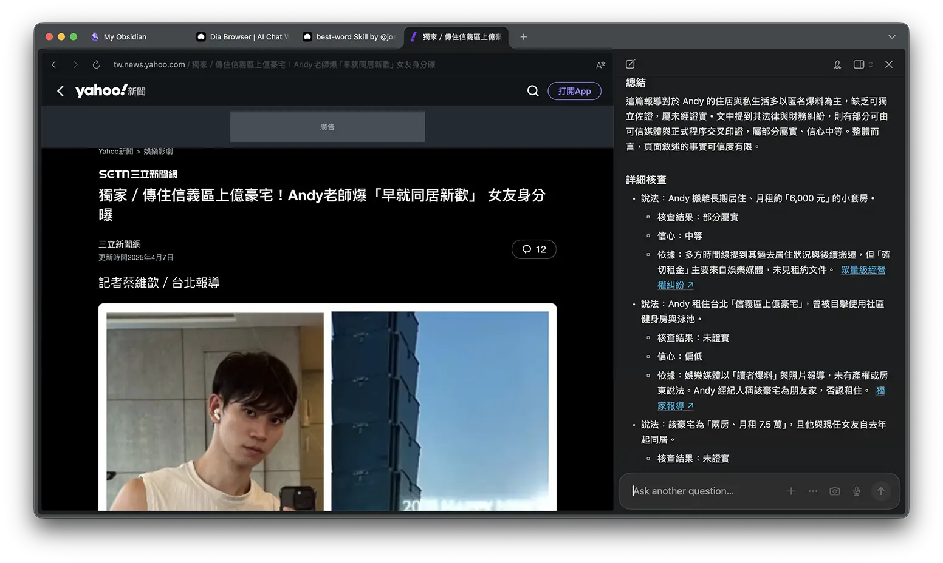Image resolution: width=943 pixels, height=563 pixels.
Task: Open a new tab with the plus button
Action: pyautogui.click(x=523, y=37)
